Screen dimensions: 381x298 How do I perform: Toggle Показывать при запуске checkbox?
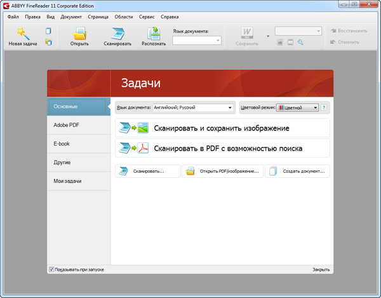click(x=51, y=269)
